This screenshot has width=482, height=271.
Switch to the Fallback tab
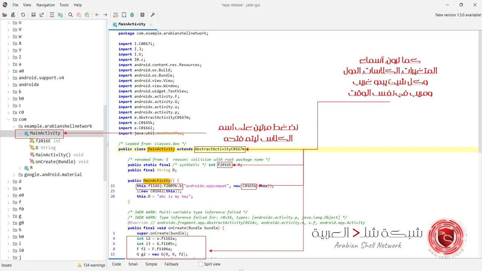[171, 264]
